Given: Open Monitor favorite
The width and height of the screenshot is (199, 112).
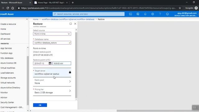Looking at the screenshot, I should click(x=4, y=93).
